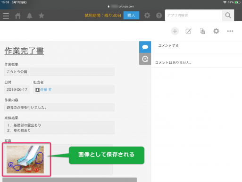Open the 佐藤 昇 user link
Viewport: 242px width, 182px height.
(46, 90)
